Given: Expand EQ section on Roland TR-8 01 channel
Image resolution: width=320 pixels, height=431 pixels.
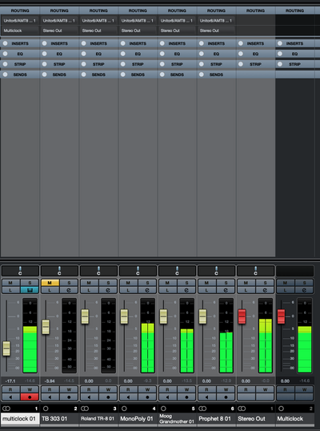Looking at the screenshot, I should pyautogui.click(x=98, y=54).
